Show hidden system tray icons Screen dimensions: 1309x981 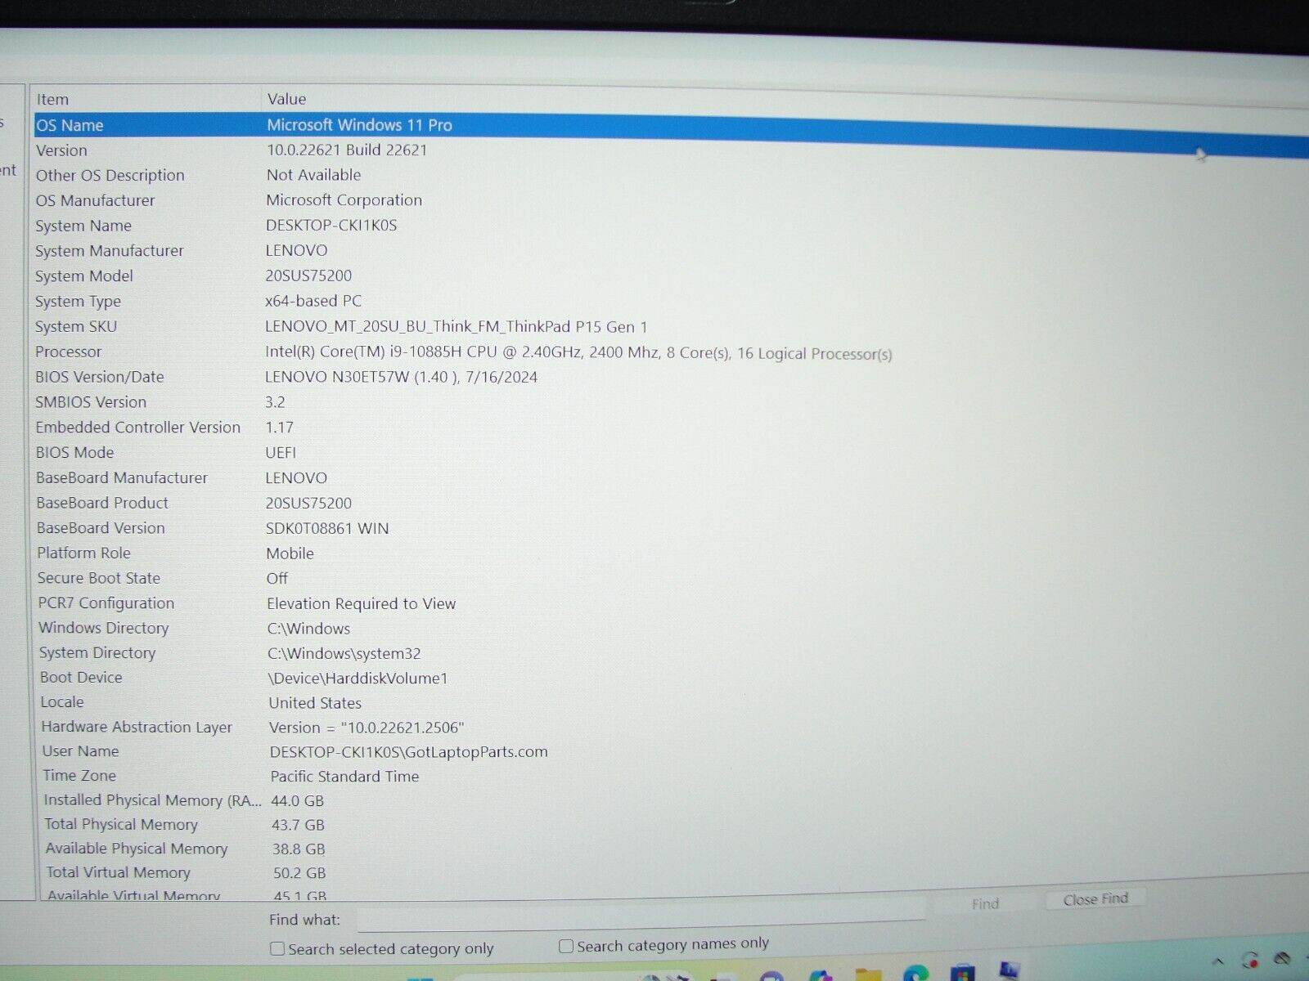coord(1217,961)
